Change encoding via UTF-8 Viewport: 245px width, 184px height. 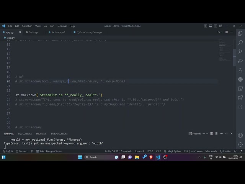[x=150, y=151]
